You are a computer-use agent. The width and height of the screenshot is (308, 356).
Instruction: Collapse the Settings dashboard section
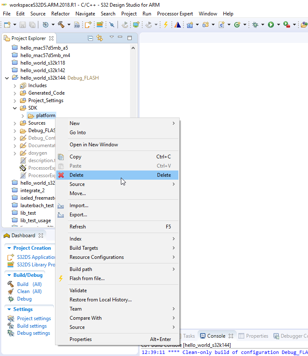click(x=9, y=309)
